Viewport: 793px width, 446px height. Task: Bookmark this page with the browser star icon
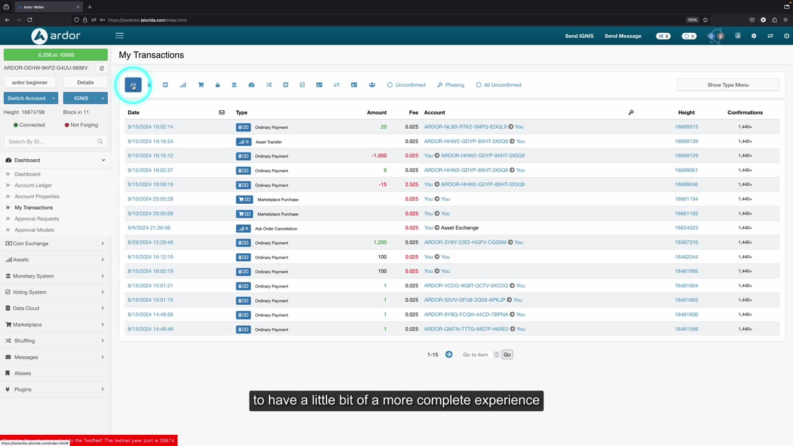pyautogui.click(x=705, y=20)
